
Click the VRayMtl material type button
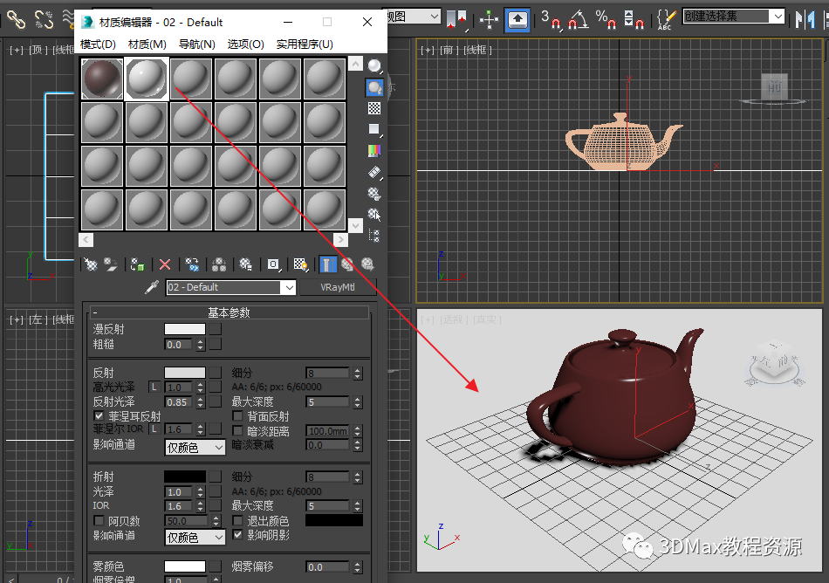point(336,287)
